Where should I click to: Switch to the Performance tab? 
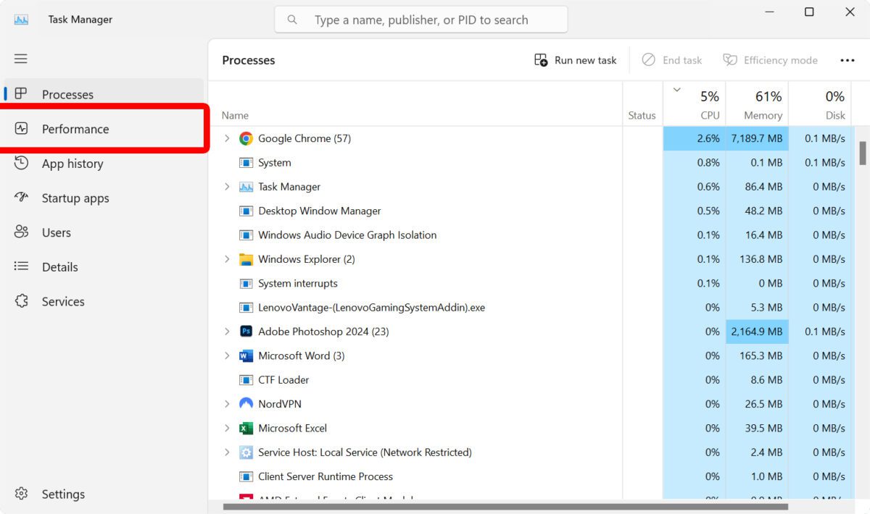(75, 129)
